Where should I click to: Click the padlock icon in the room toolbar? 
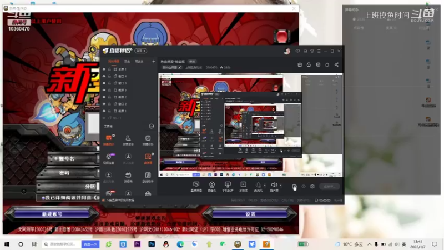[x=309, y=64]
